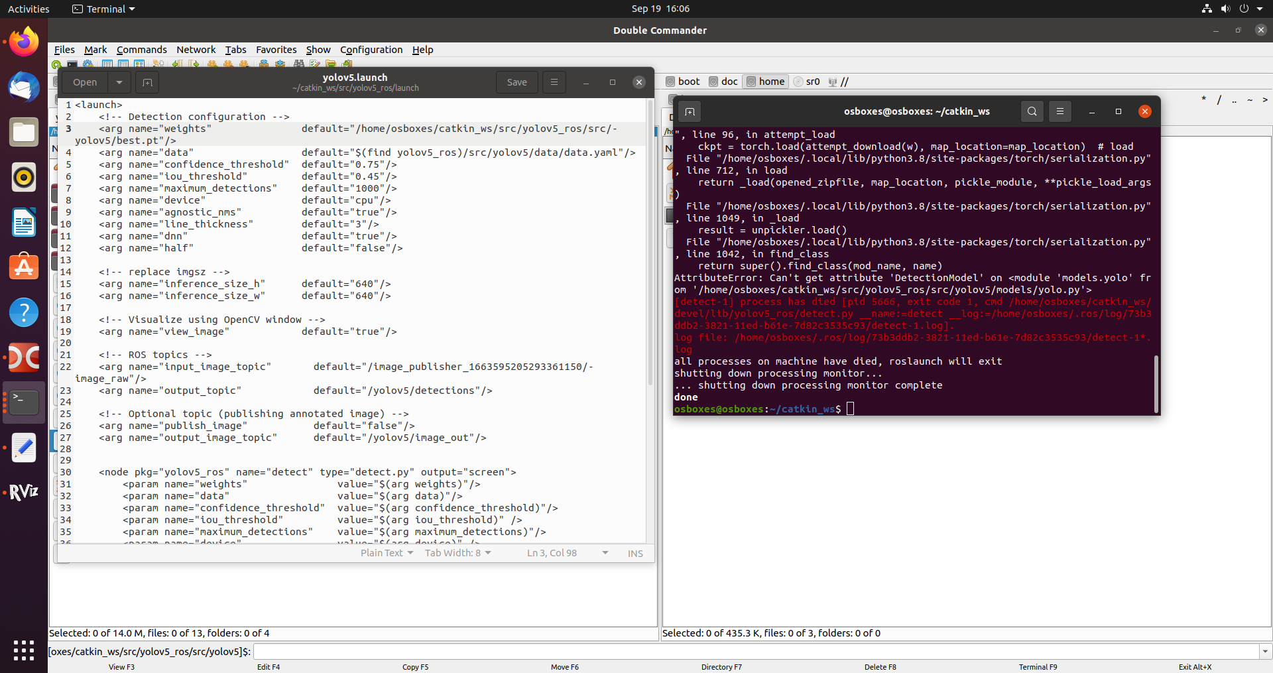Click the command line input field at bottom
Screen dimensions: 1273x673
(530, 652)
